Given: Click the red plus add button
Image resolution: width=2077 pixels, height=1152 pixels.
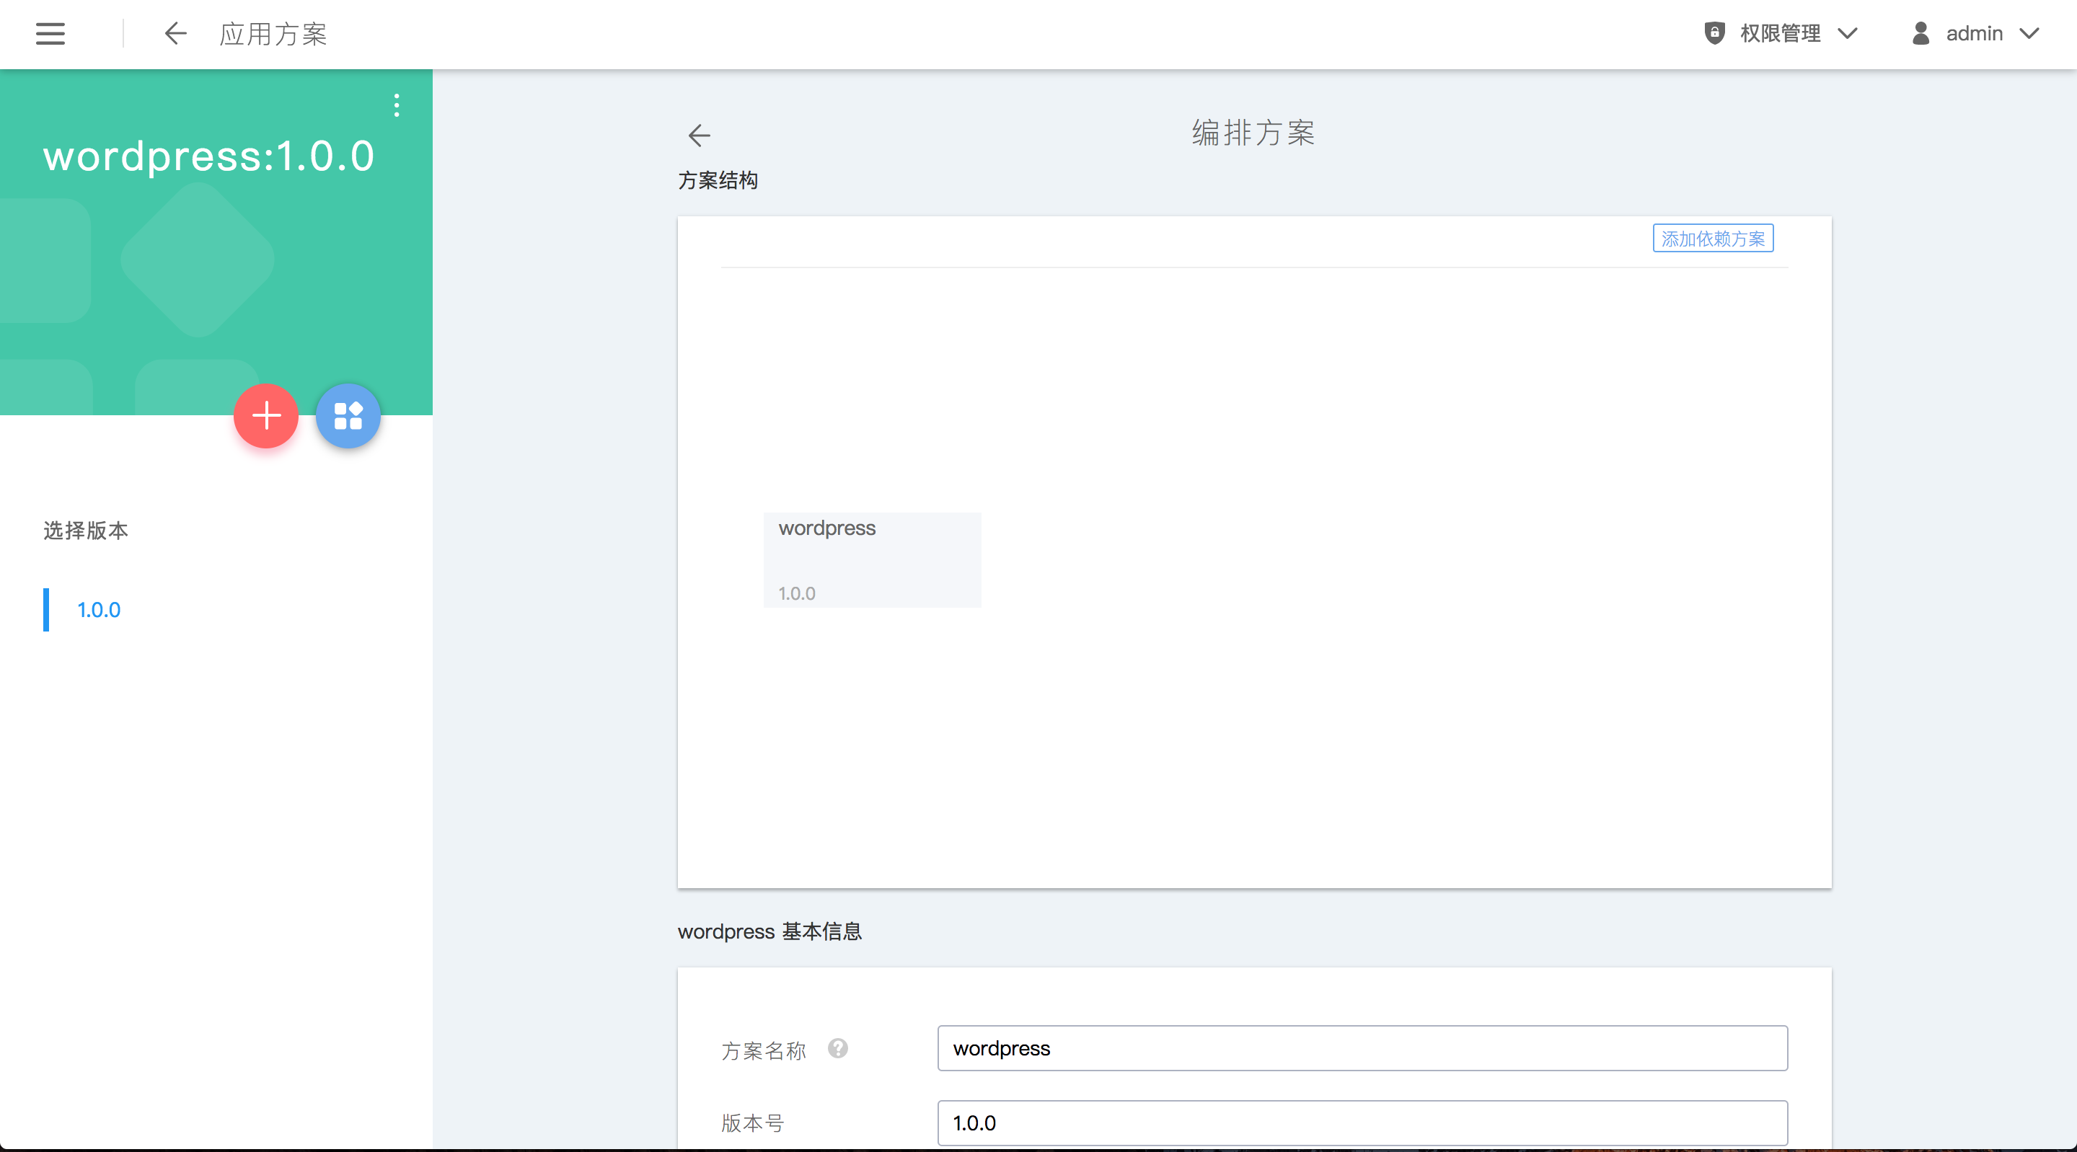Looking at the screenshot, I should pyautogui.click(x=266, y=416).
